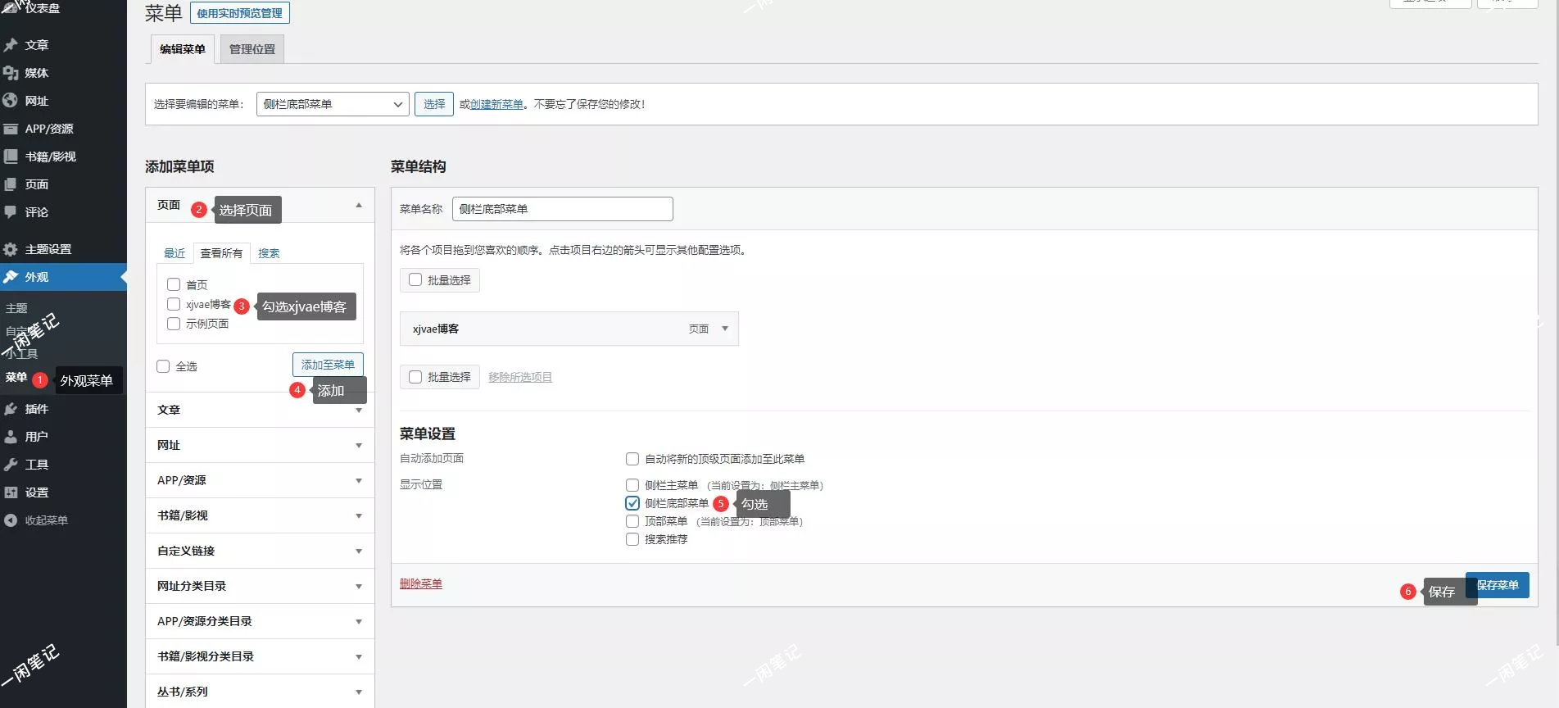The height and width of the screenshot is (708, 1559).
Task: Click the 菜单名称 text field
Action: click(x=562, y=209)
